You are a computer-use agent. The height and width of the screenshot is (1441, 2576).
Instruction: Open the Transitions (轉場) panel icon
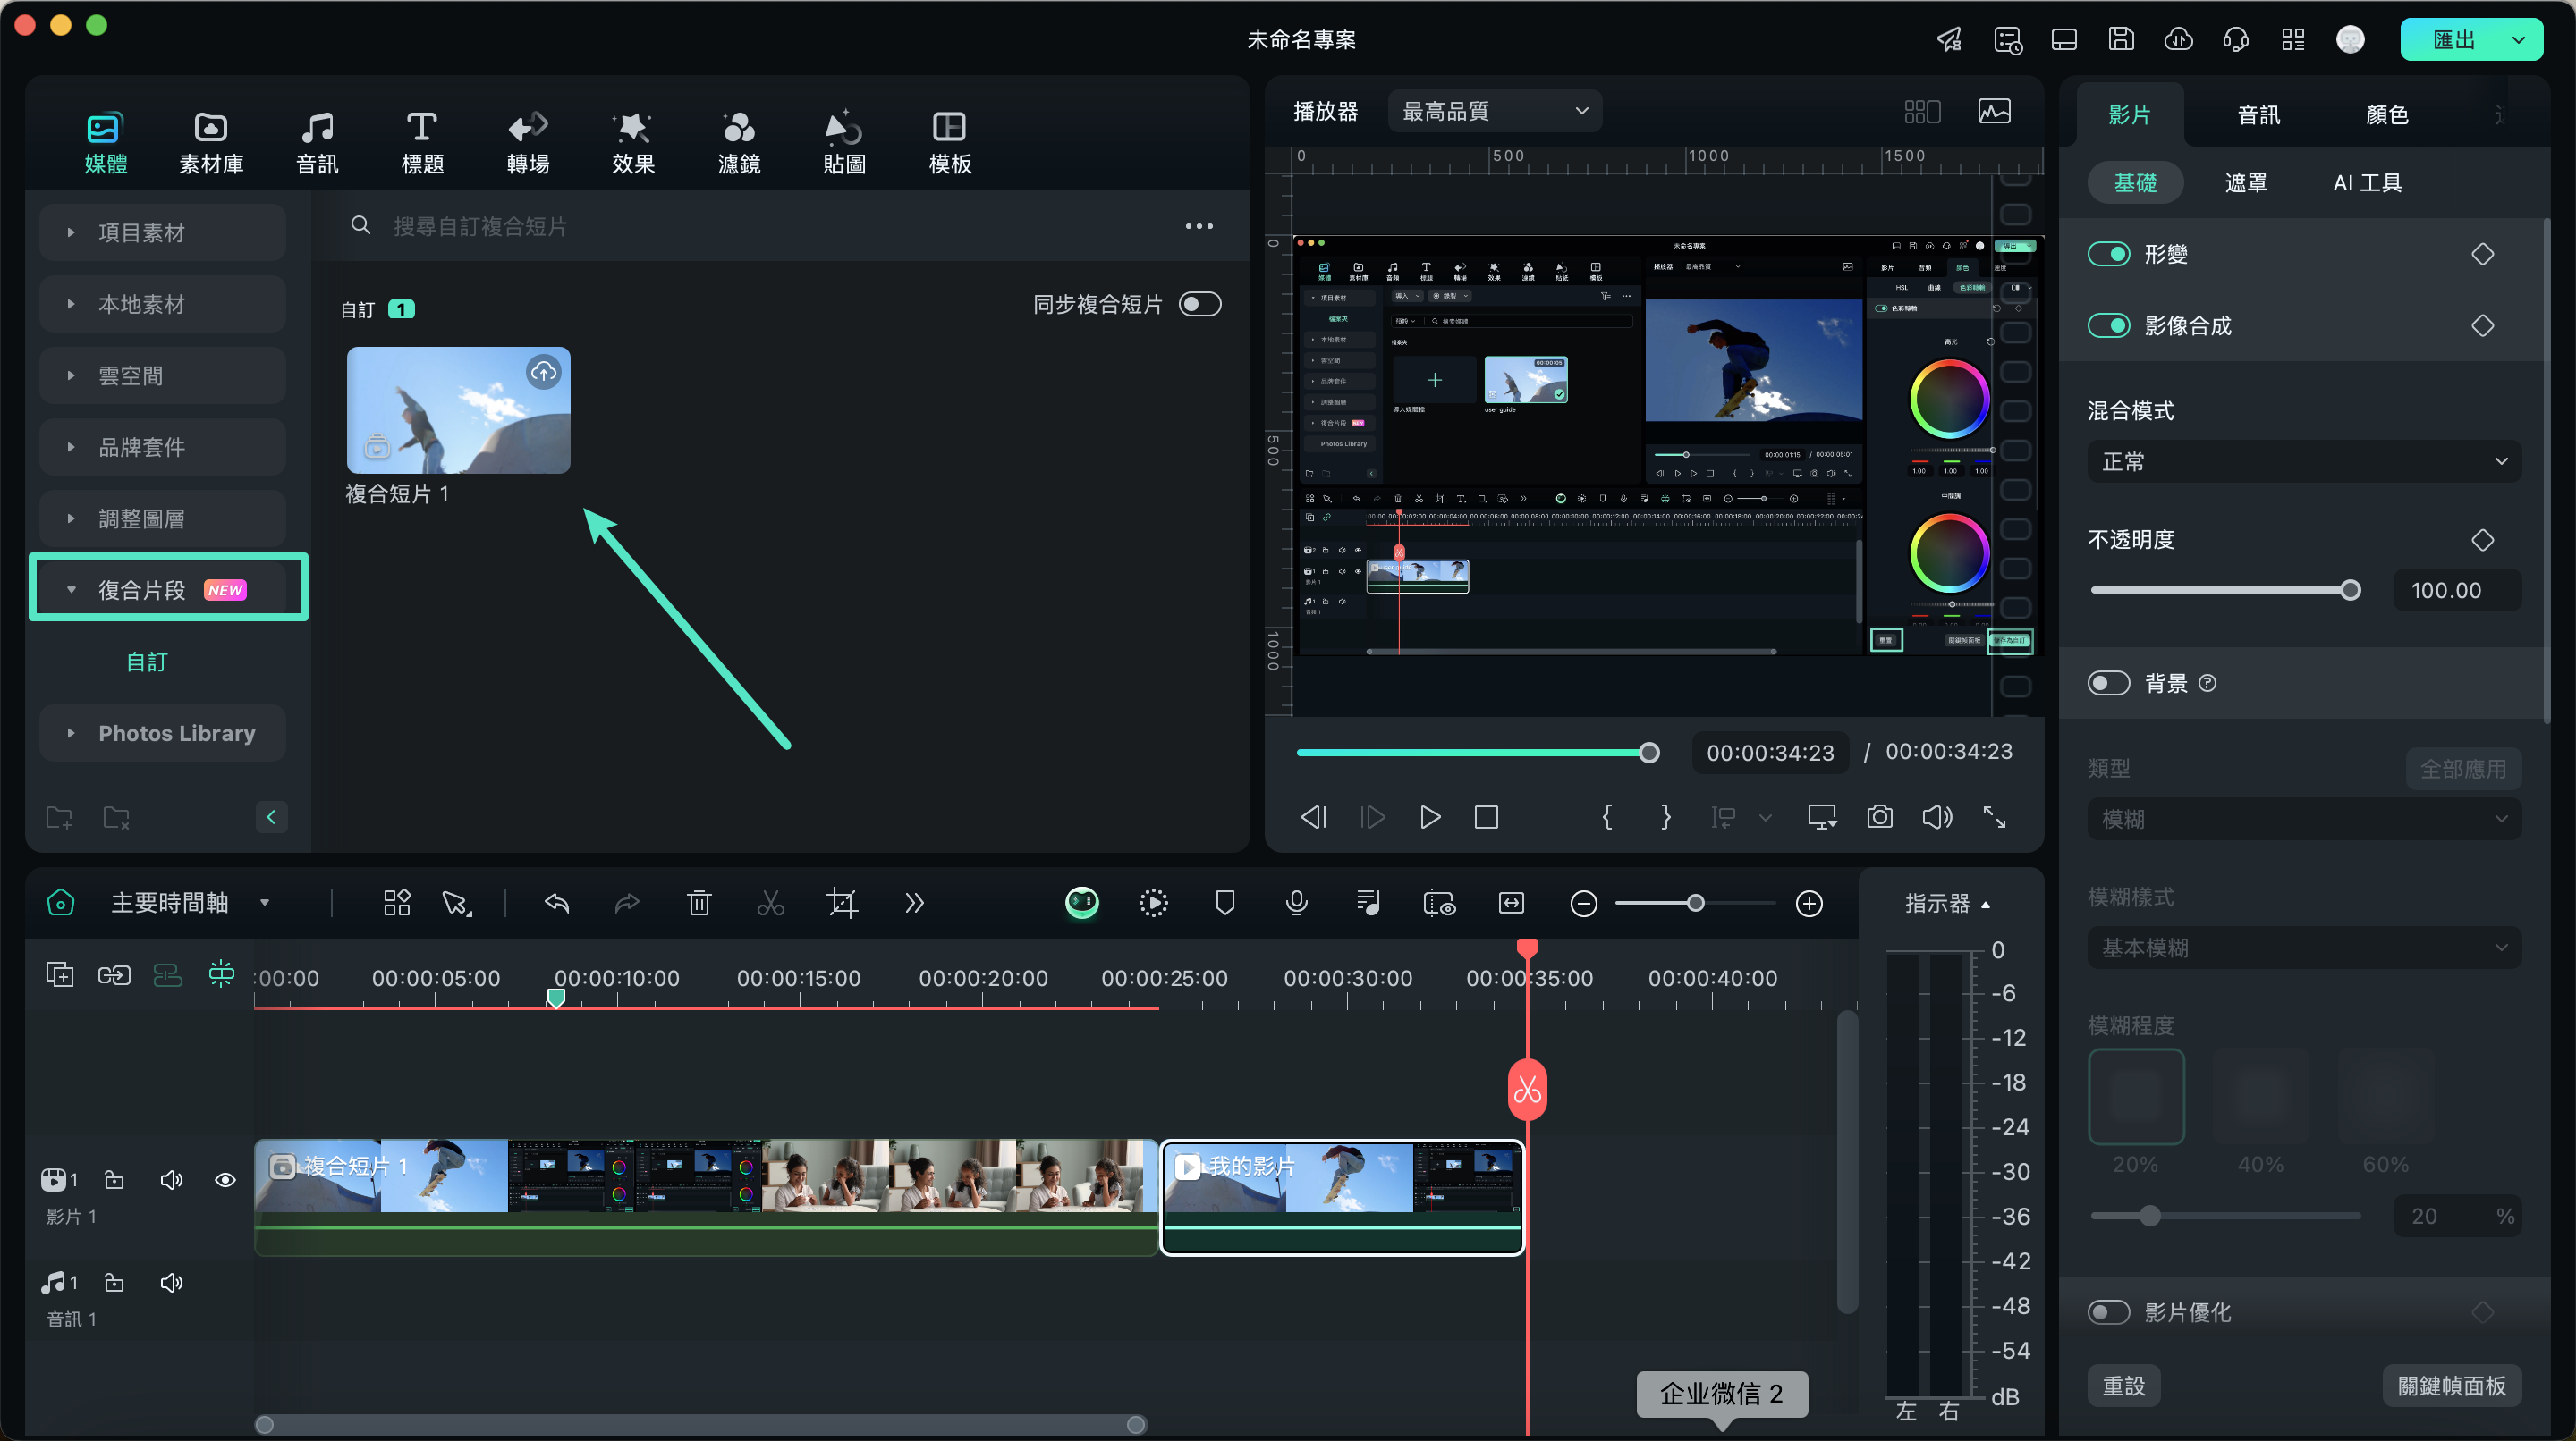point(528,142)
